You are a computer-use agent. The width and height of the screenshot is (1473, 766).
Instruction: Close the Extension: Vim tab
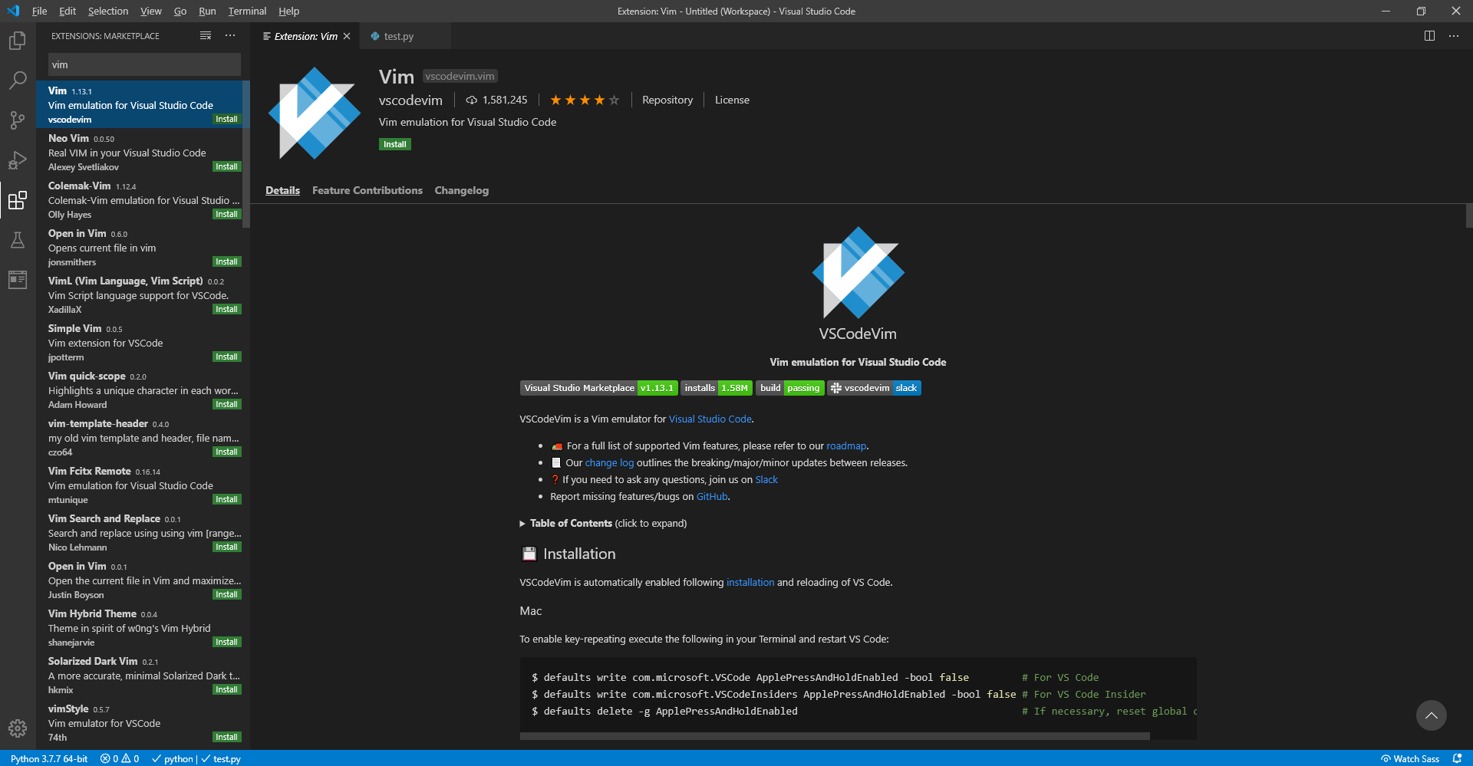coord(347,36)
